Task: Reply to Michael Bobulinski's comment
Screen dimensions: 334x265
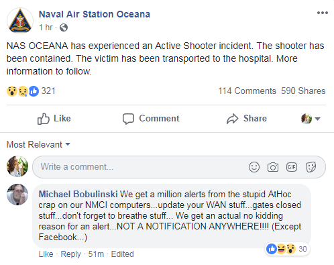Action: pyautogui.click(x=70, y=254)
